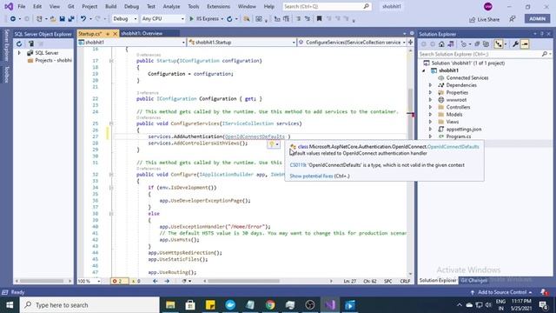Expand the Controllers folder
The image size is (556, 313).
point(431,107)
